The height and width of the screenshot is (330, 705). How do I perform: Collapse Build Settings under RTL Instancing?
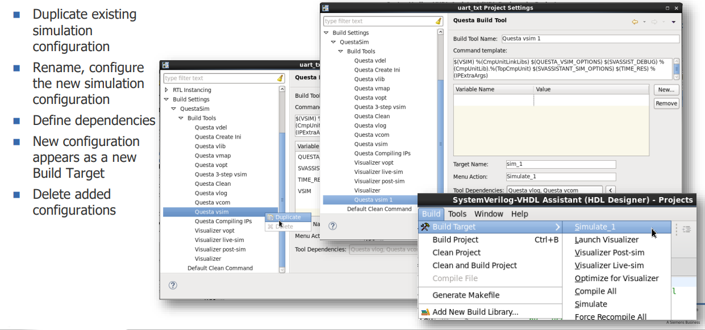click(x=166, y=99)
